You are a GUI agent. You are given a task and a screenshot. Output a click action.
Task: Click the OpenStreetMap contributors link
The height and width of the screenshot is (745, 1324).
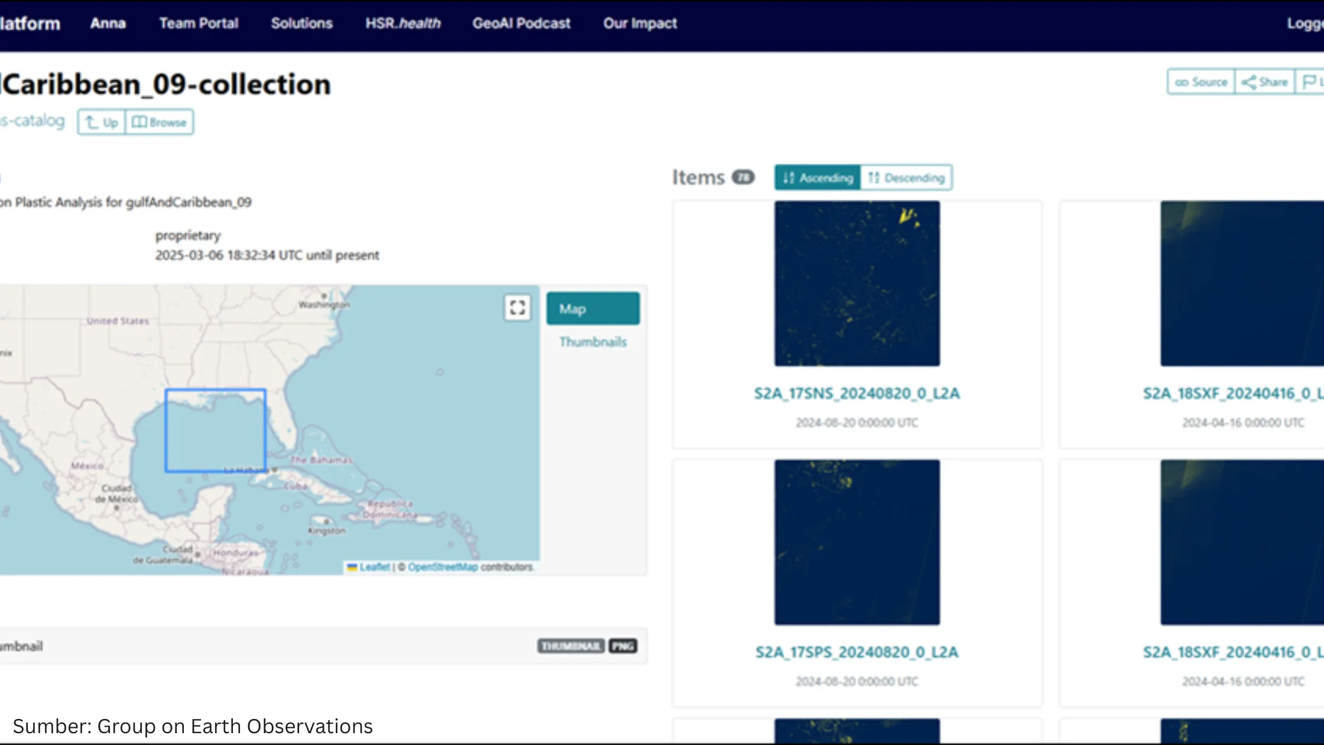tap(442, 567)
